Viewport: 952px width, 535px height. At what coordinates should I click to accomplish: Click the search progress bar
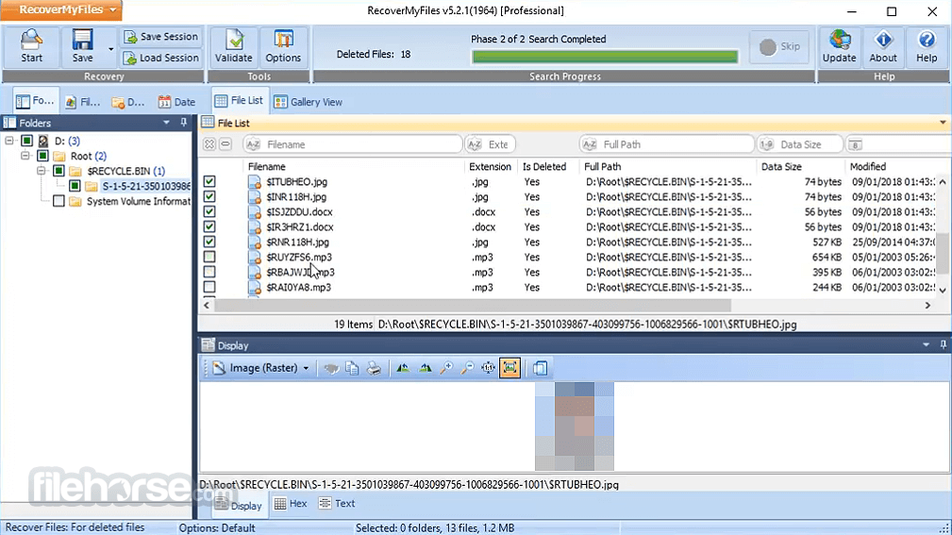point(605,57)
